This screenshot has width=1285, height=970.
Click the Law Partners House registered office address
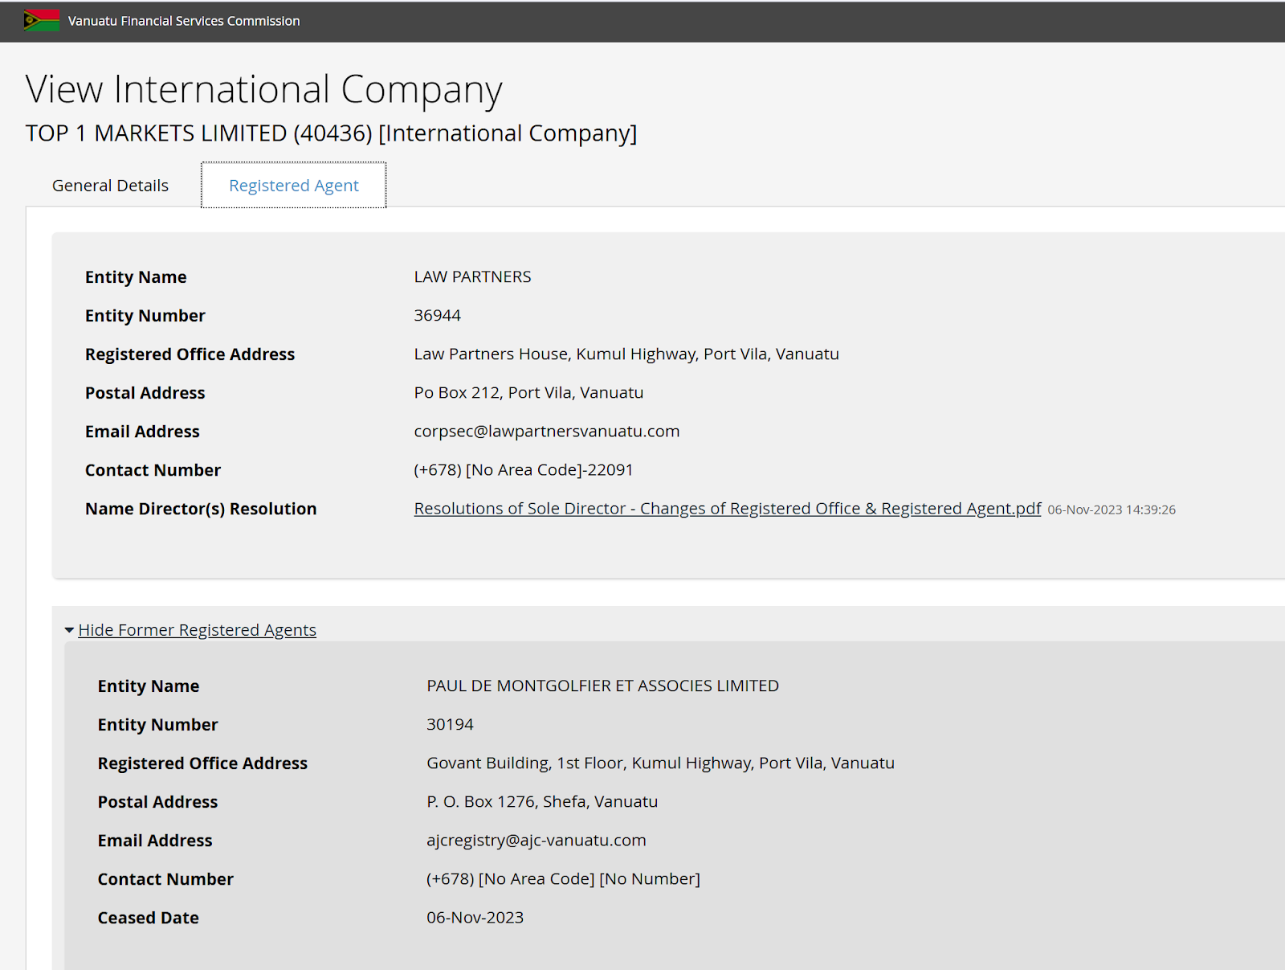(x=626, y=354)
